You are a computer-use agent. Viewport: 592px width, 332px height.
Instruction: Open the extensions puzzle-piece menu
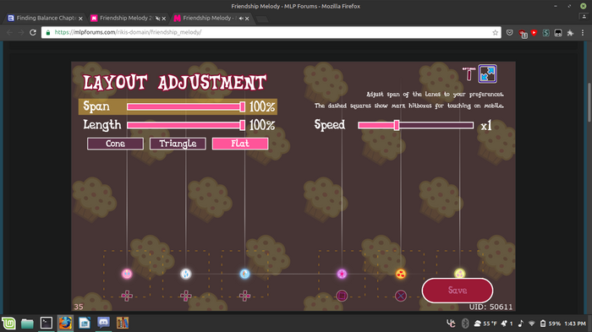pyautogui.click(x=571, y=33)
